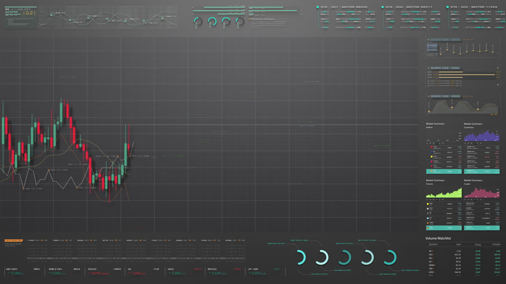Screen dimensions: 506x284
Task: Click the Revenue Analysis heading
Action: 263,19
